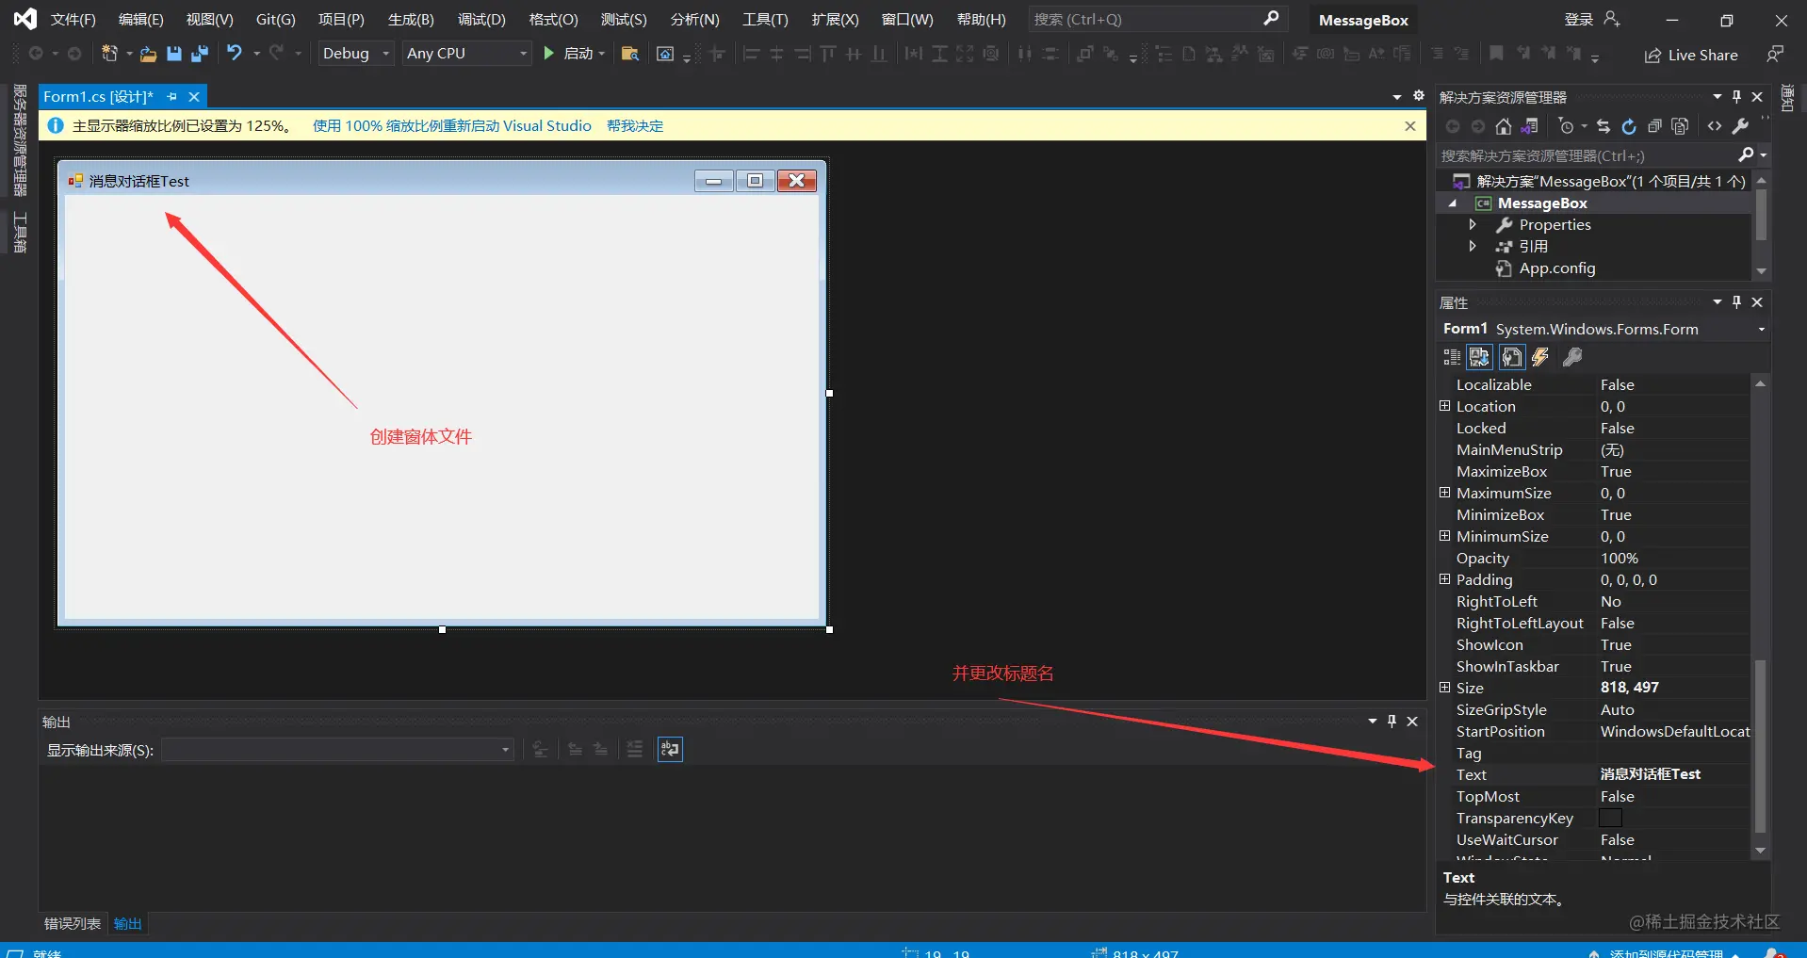Click the Live Share button
This screenshot has height=958, width=1807.
(1692, 56)
